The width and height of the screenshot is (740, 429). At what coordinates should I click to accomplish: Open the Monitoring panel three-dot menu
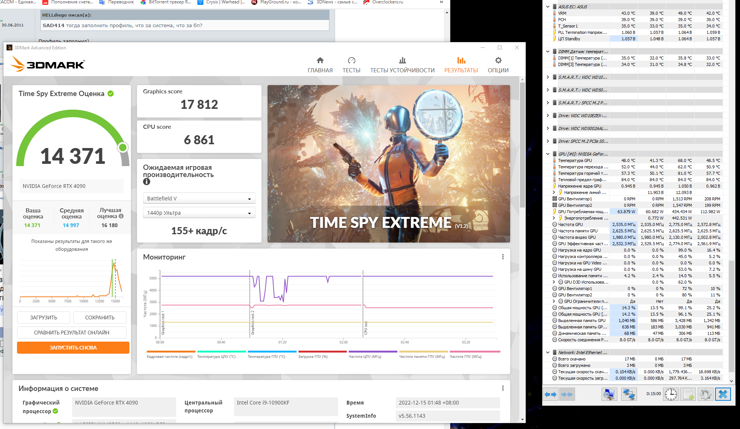(503, 257)
